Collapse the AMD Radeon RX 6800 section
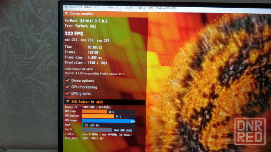This screenshot has height=152, width=271. point(68,101)
